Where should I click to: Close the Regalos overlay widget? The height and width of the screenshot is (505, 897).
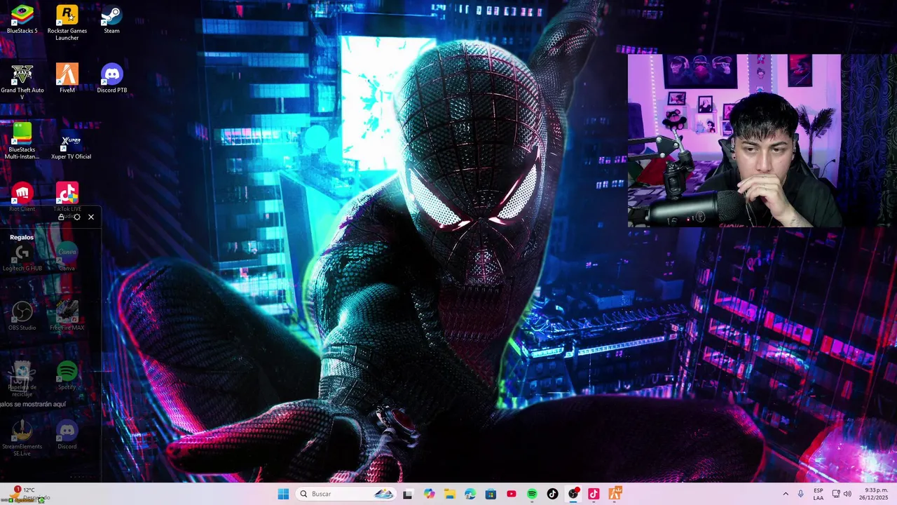tap(91, 217)
